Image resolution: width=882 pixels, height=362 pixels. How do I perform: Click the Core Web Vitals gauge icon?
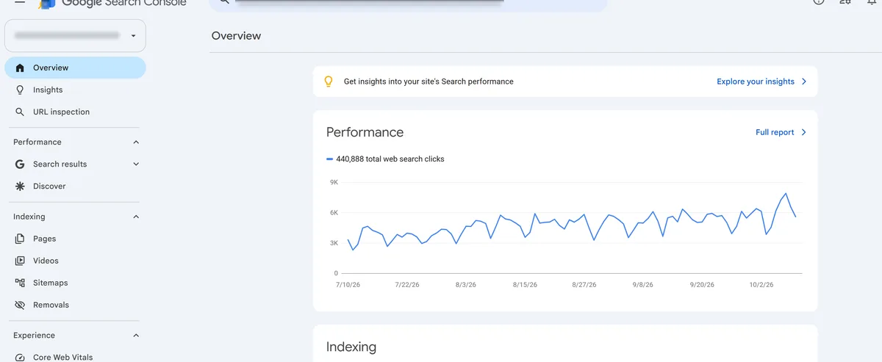(20, 358)
